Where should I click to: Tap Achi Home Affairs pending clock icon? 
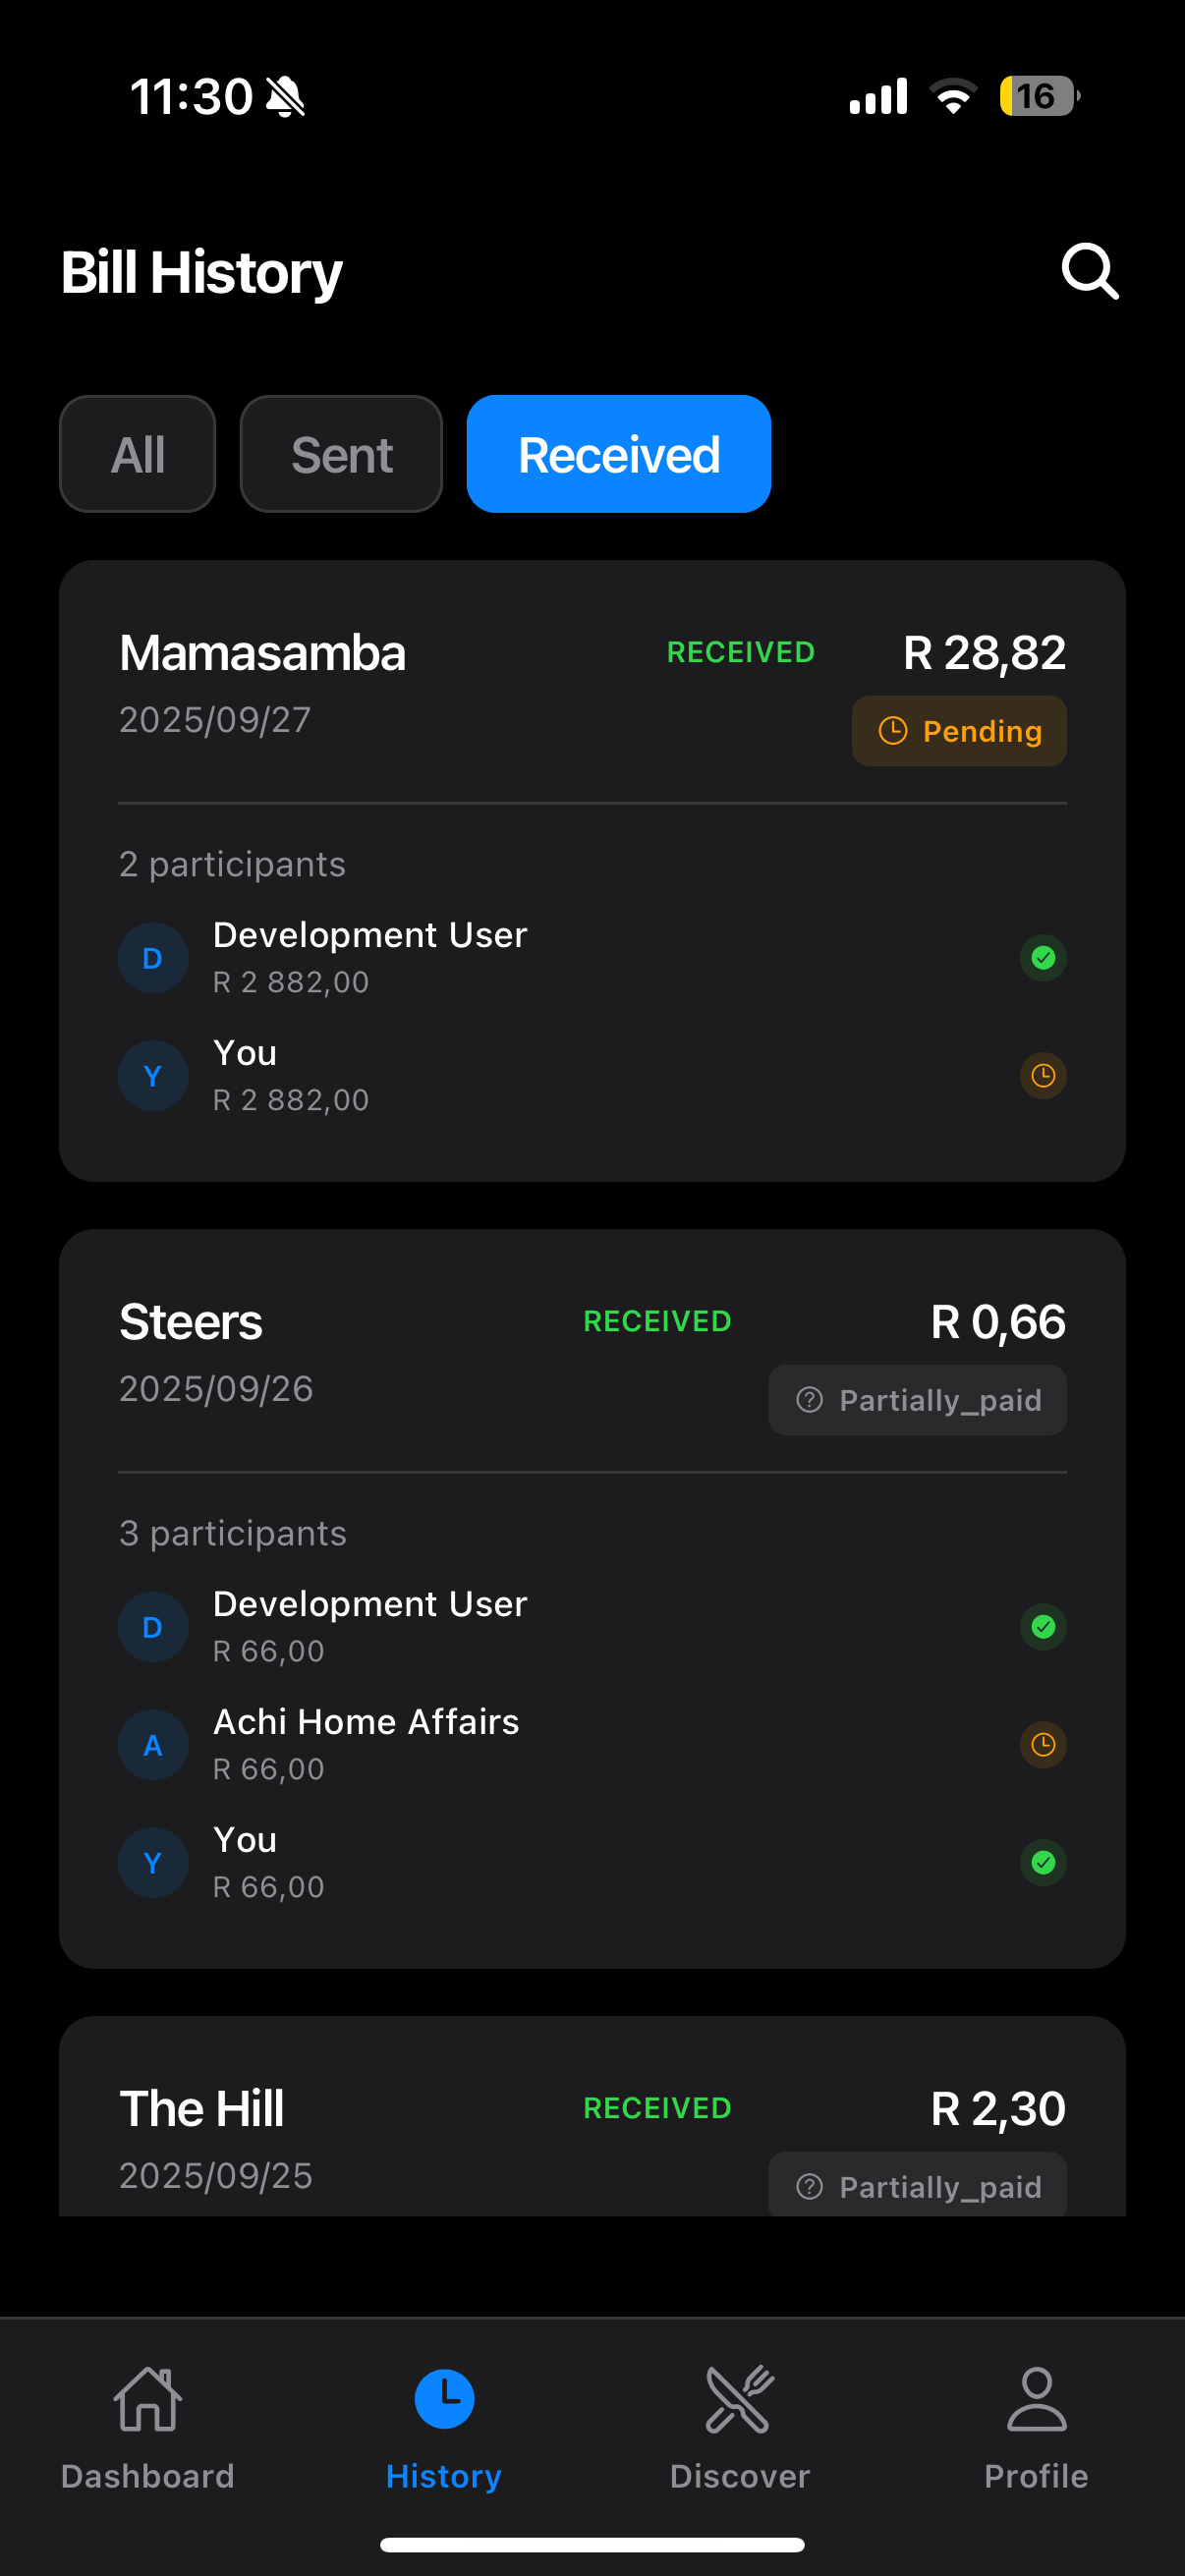pyautogui.click(x=1043, y=1745)
